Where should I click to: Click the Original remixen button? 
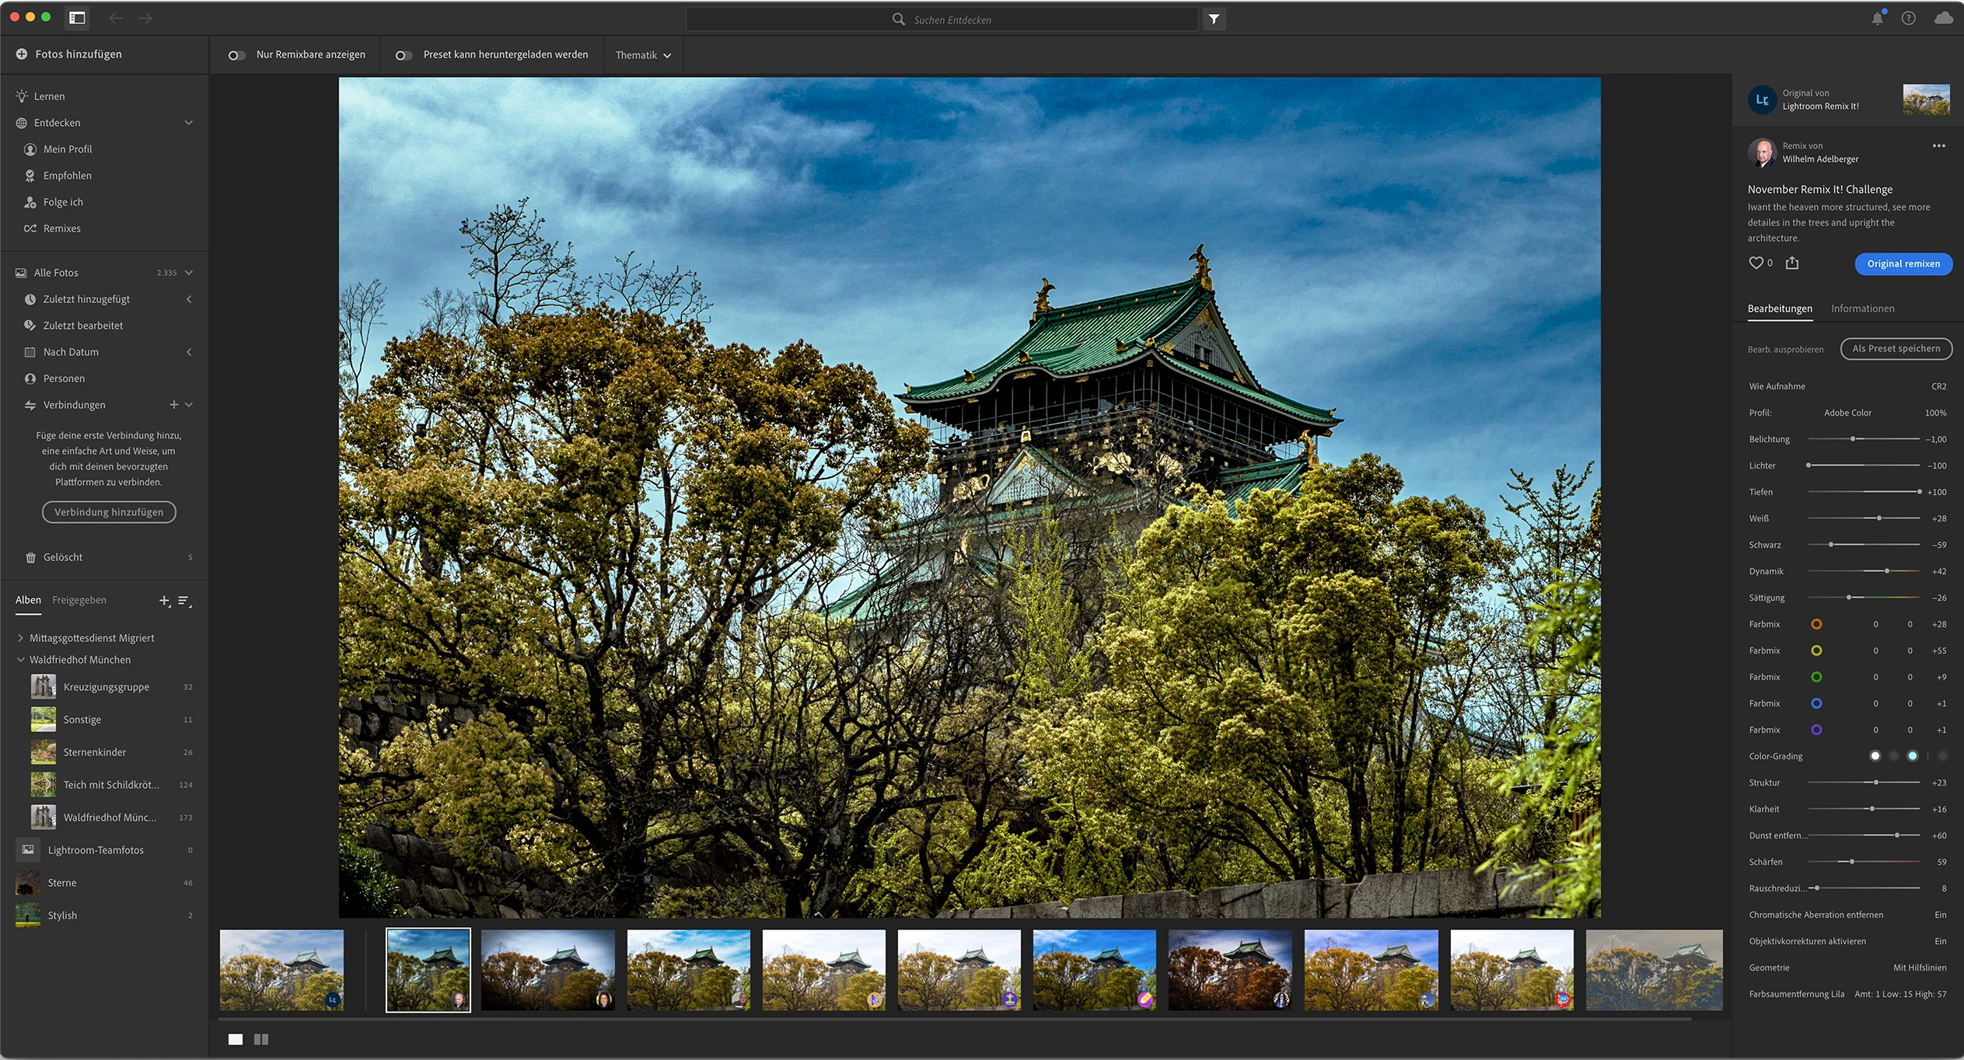[x=1903, y=263]
